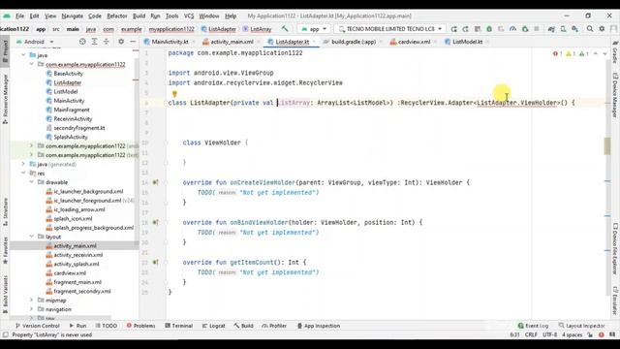
Task: Click the Apply Code Changes icon
Action: pyautogui.click(x=478, y=29)
